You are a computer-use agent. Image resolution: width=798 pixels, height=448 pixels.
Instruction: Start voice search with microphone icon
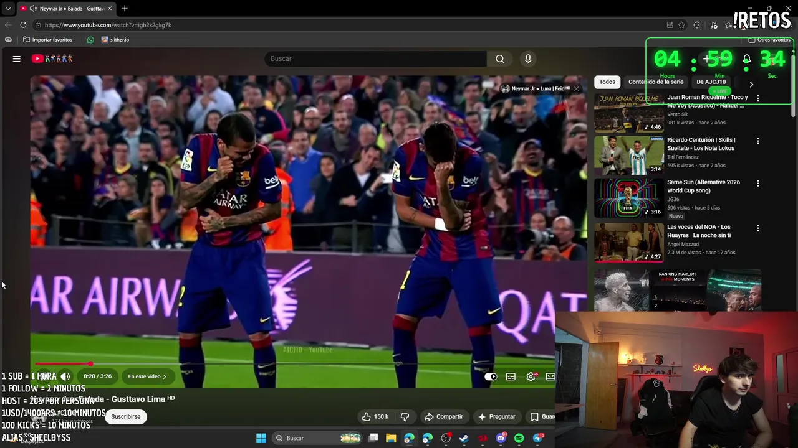528,58
